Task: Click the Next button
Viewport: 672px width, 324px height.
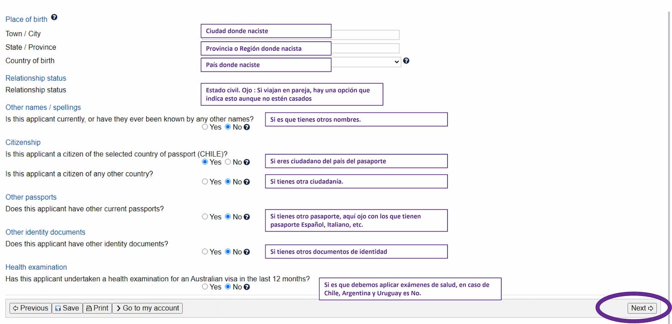Action: pyautogui.click(x=643, y=308)
